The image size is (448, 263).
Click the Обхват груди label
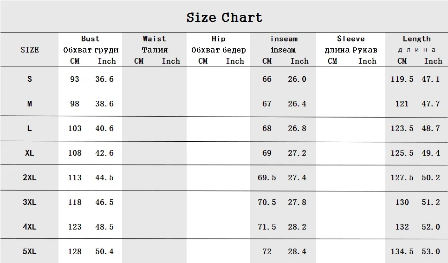pos(91,50)
